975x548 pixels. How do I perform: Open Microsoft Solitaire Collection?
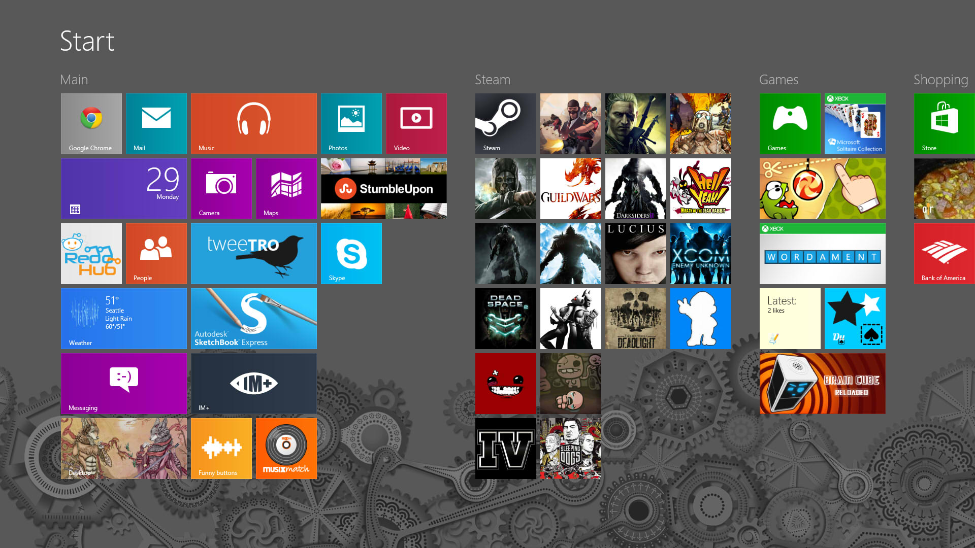click(x=855, y=123)
